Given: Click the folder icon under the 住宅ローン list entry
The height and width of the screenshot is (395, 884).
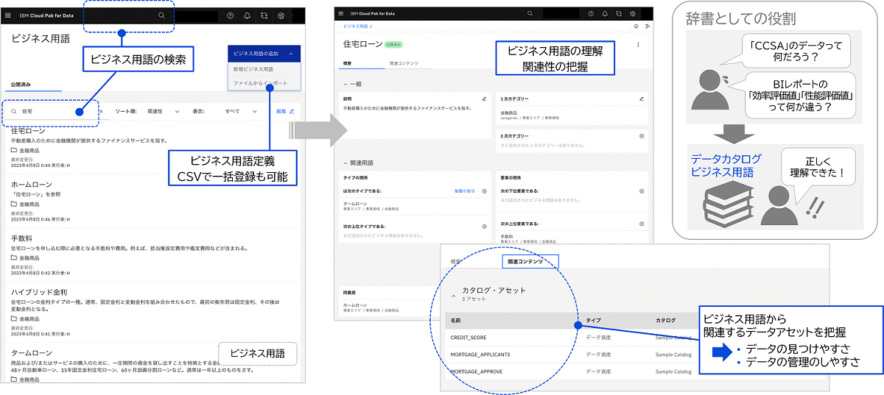Looking at the screenshot, I should pos(14,149).
